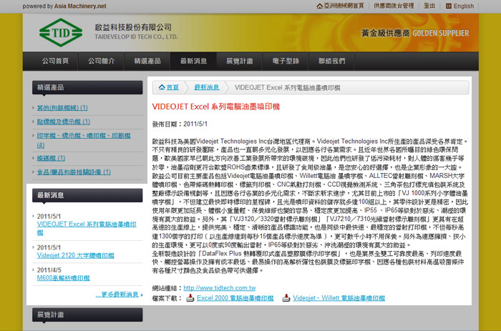Open 聯絡我們 navigation tab

pos(331,61)
